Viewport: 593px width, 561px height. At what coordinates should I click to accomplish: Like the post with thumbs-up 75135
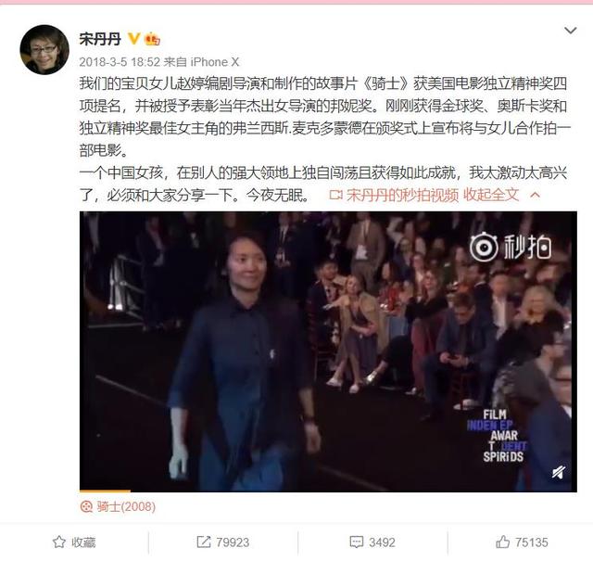tap(522, 542)
